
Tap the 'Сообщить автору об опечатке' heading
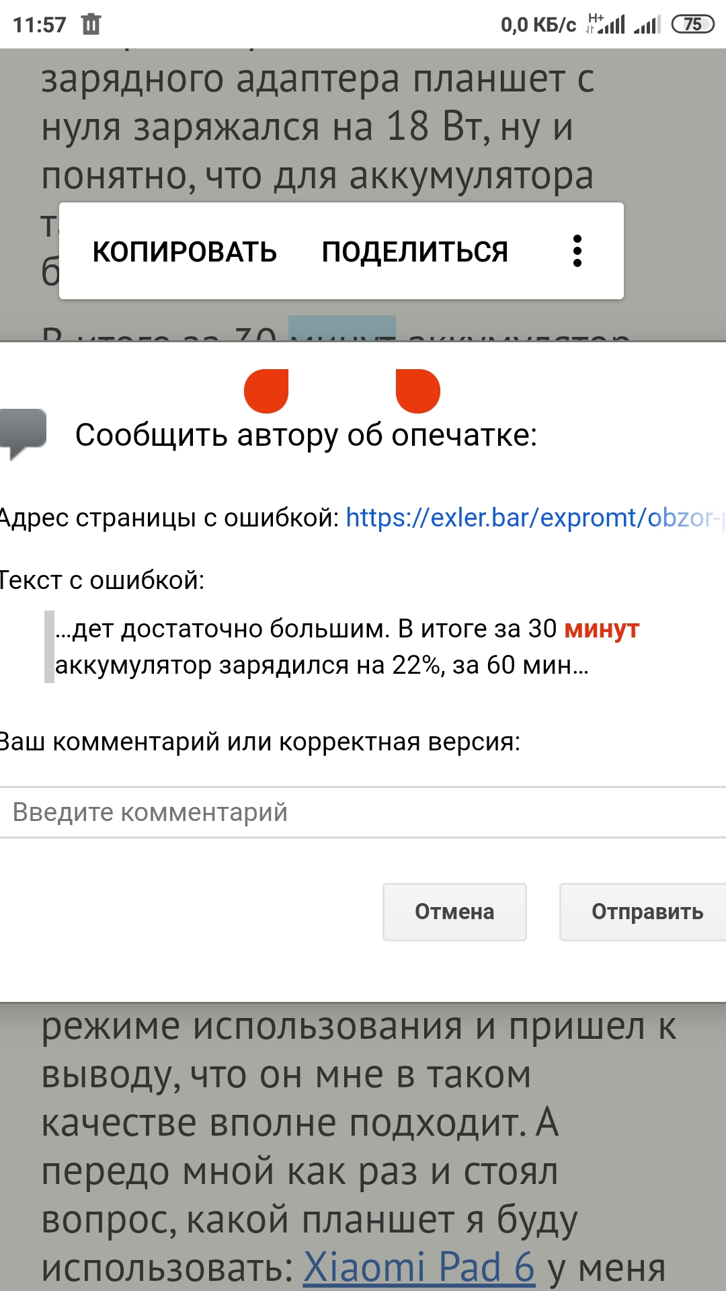point(306,435)
